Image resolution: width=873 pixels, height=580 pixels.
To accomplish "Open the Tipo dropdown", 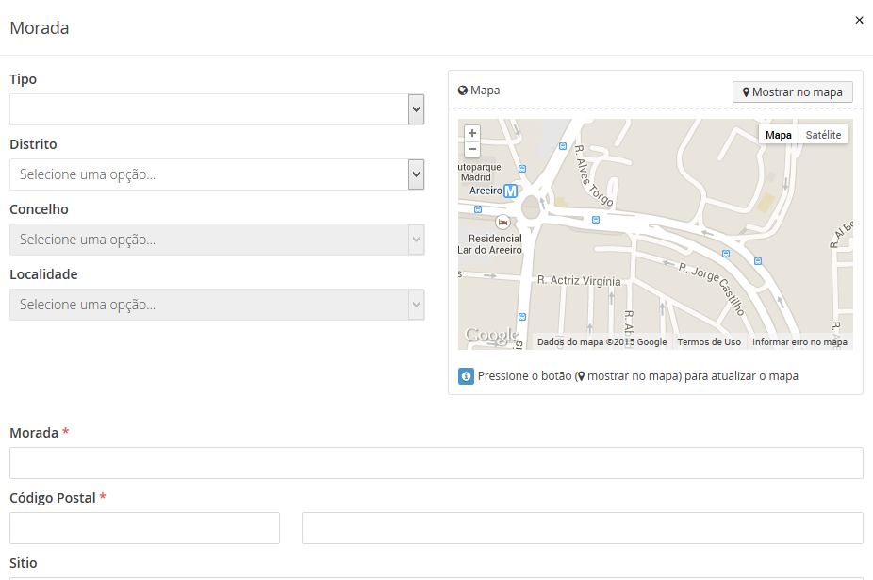I will pyautogui.click(x=217, y=109).
